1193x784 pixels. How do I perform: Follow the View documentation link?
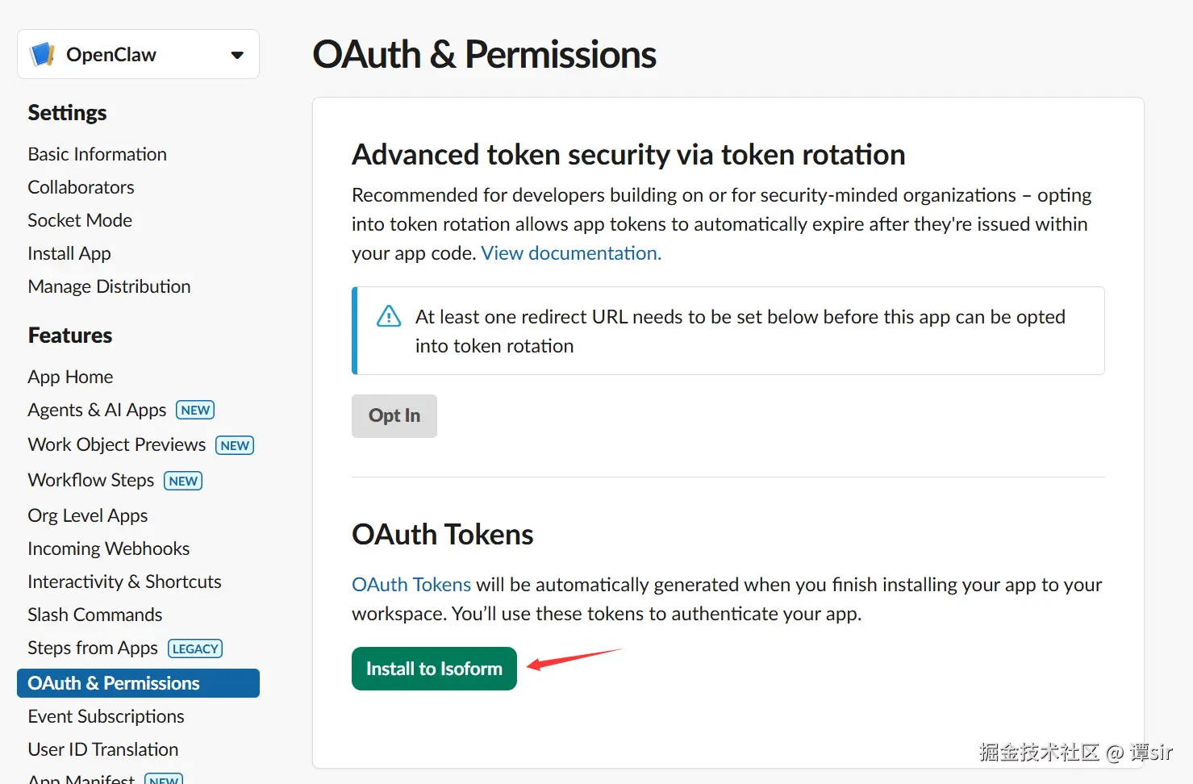(571, 253)
